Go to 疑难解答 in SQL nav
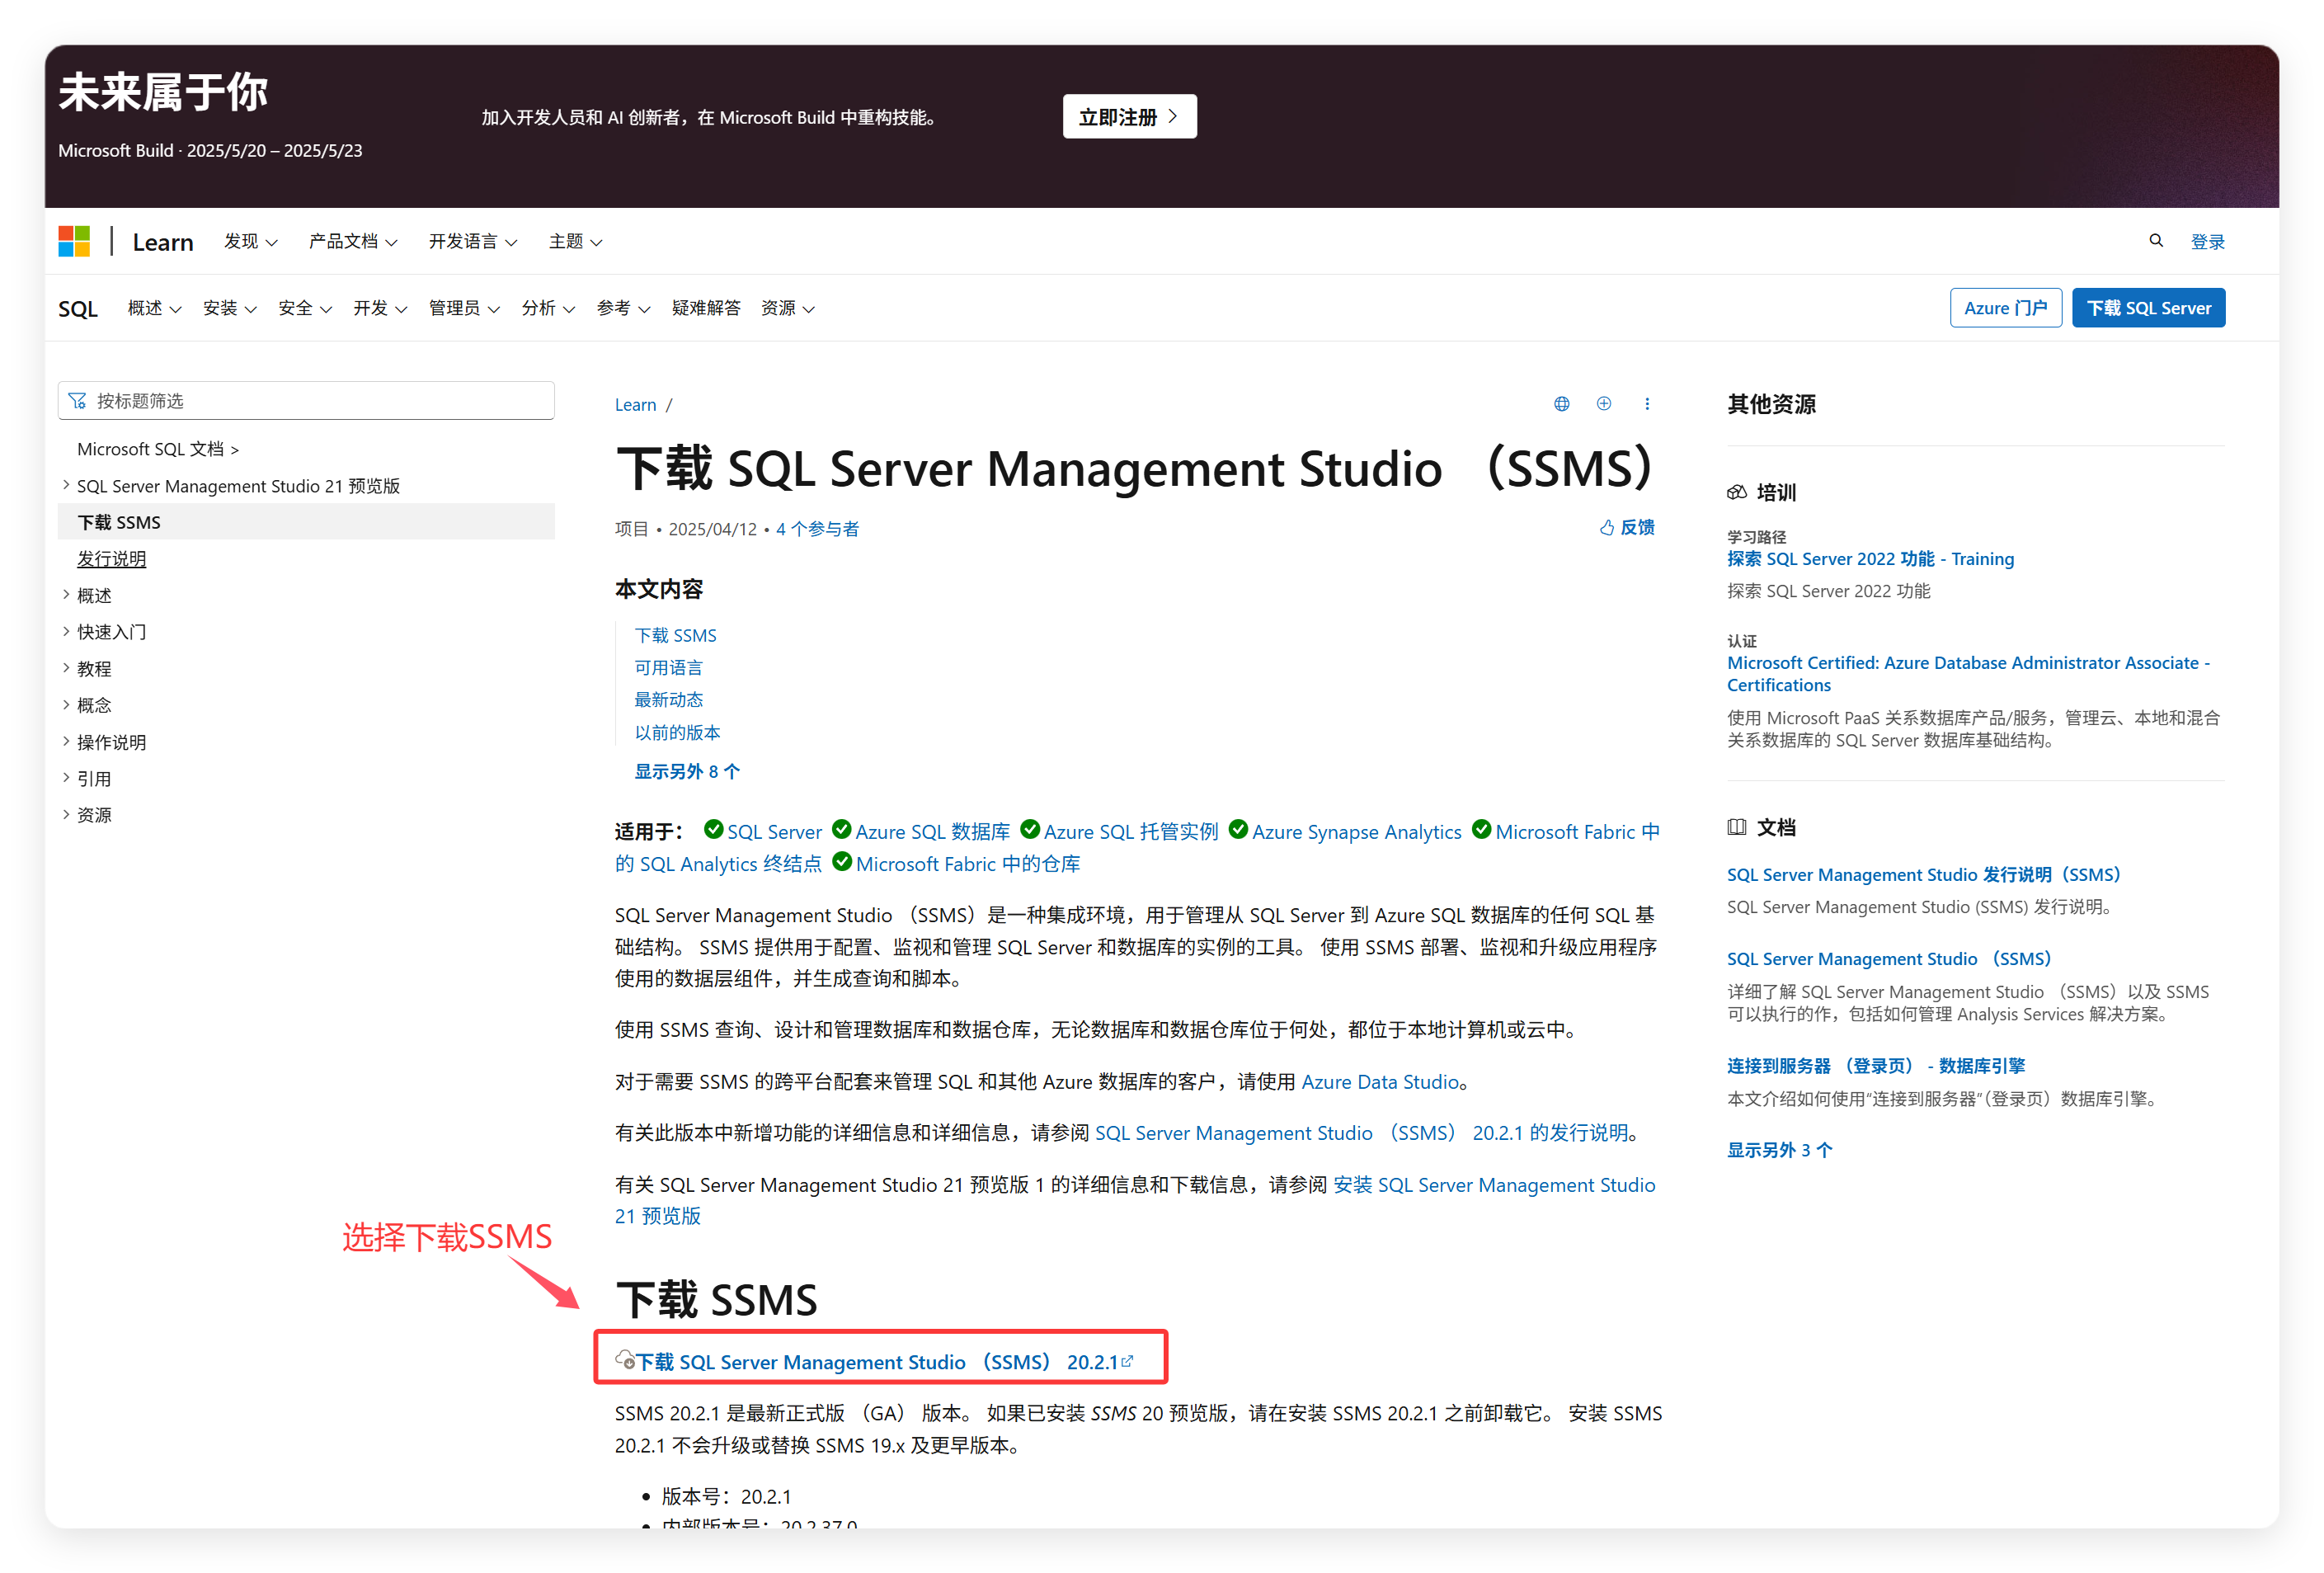The width and height of the screenshot is (2324, 1573). [x=706, y=308]
